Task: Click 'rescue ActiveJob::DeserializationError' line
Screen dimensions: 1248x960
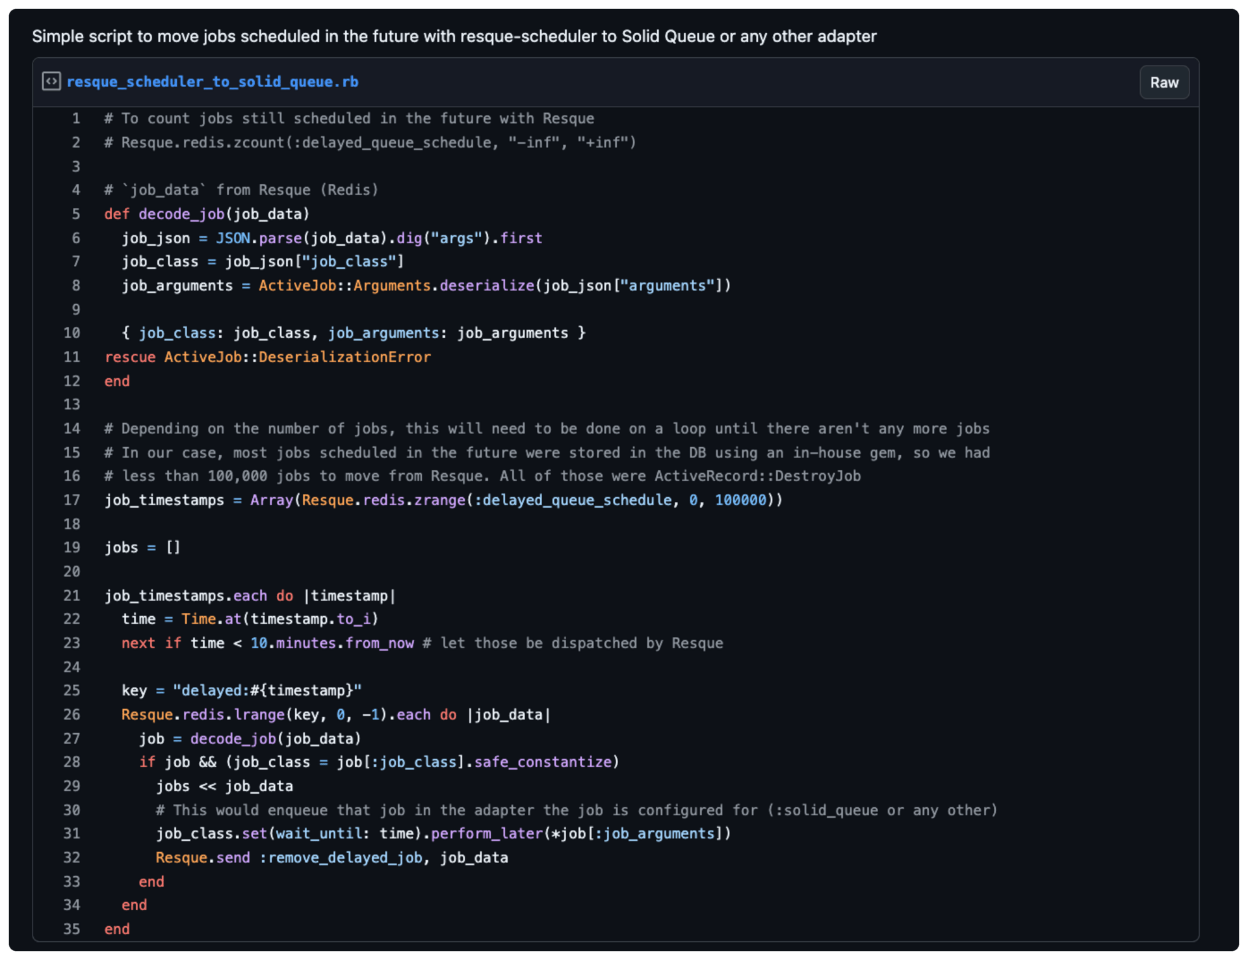Action: pos(268,357)
